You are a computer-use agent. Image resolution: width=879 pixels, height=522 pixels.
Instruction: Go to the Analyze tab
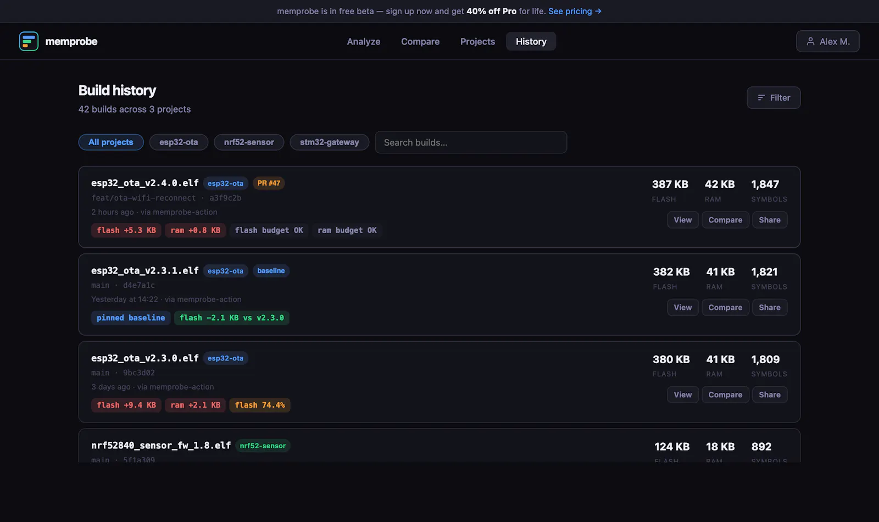(364, 41)
